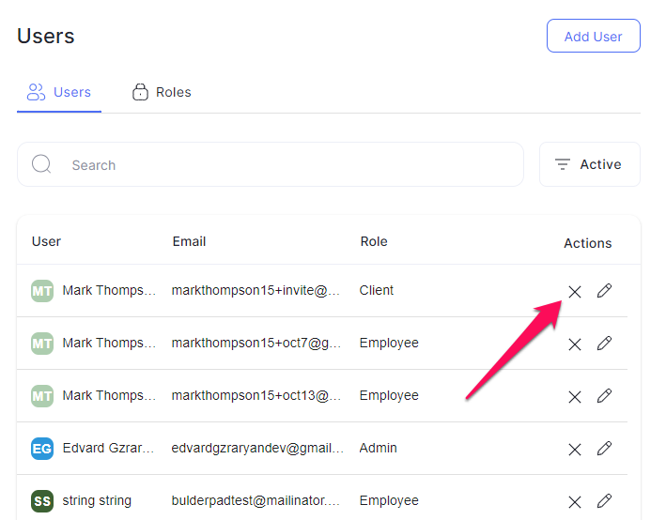Click MT avatar for markthompson15+oct7 row
Screen dimensions: 666x520
pyautogui.click(x=42, y=344)
